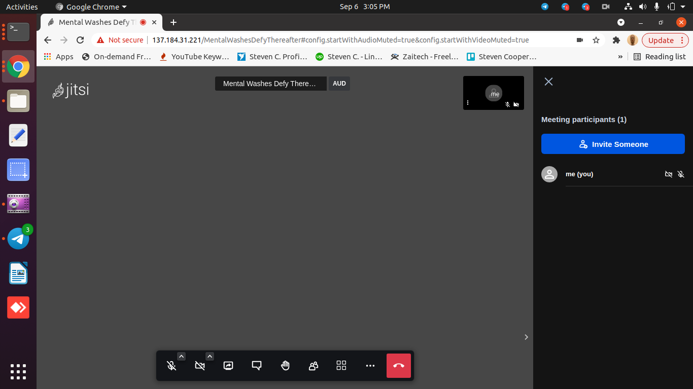This screenshot has height=389, width=693.
Task: Expand the filmstrip with the right chevron
Action: [526, 337]
